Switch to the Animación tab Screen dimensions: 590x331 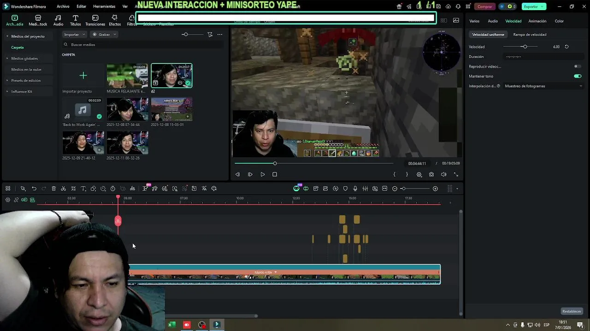(x=537, y=21)
